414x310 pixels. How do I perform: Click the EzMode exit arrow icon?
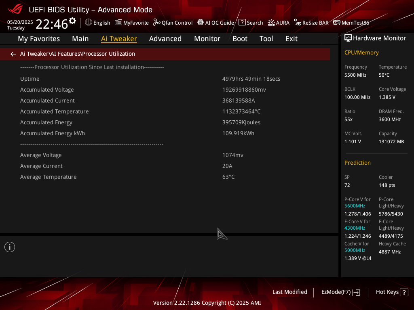coord(357,292)
